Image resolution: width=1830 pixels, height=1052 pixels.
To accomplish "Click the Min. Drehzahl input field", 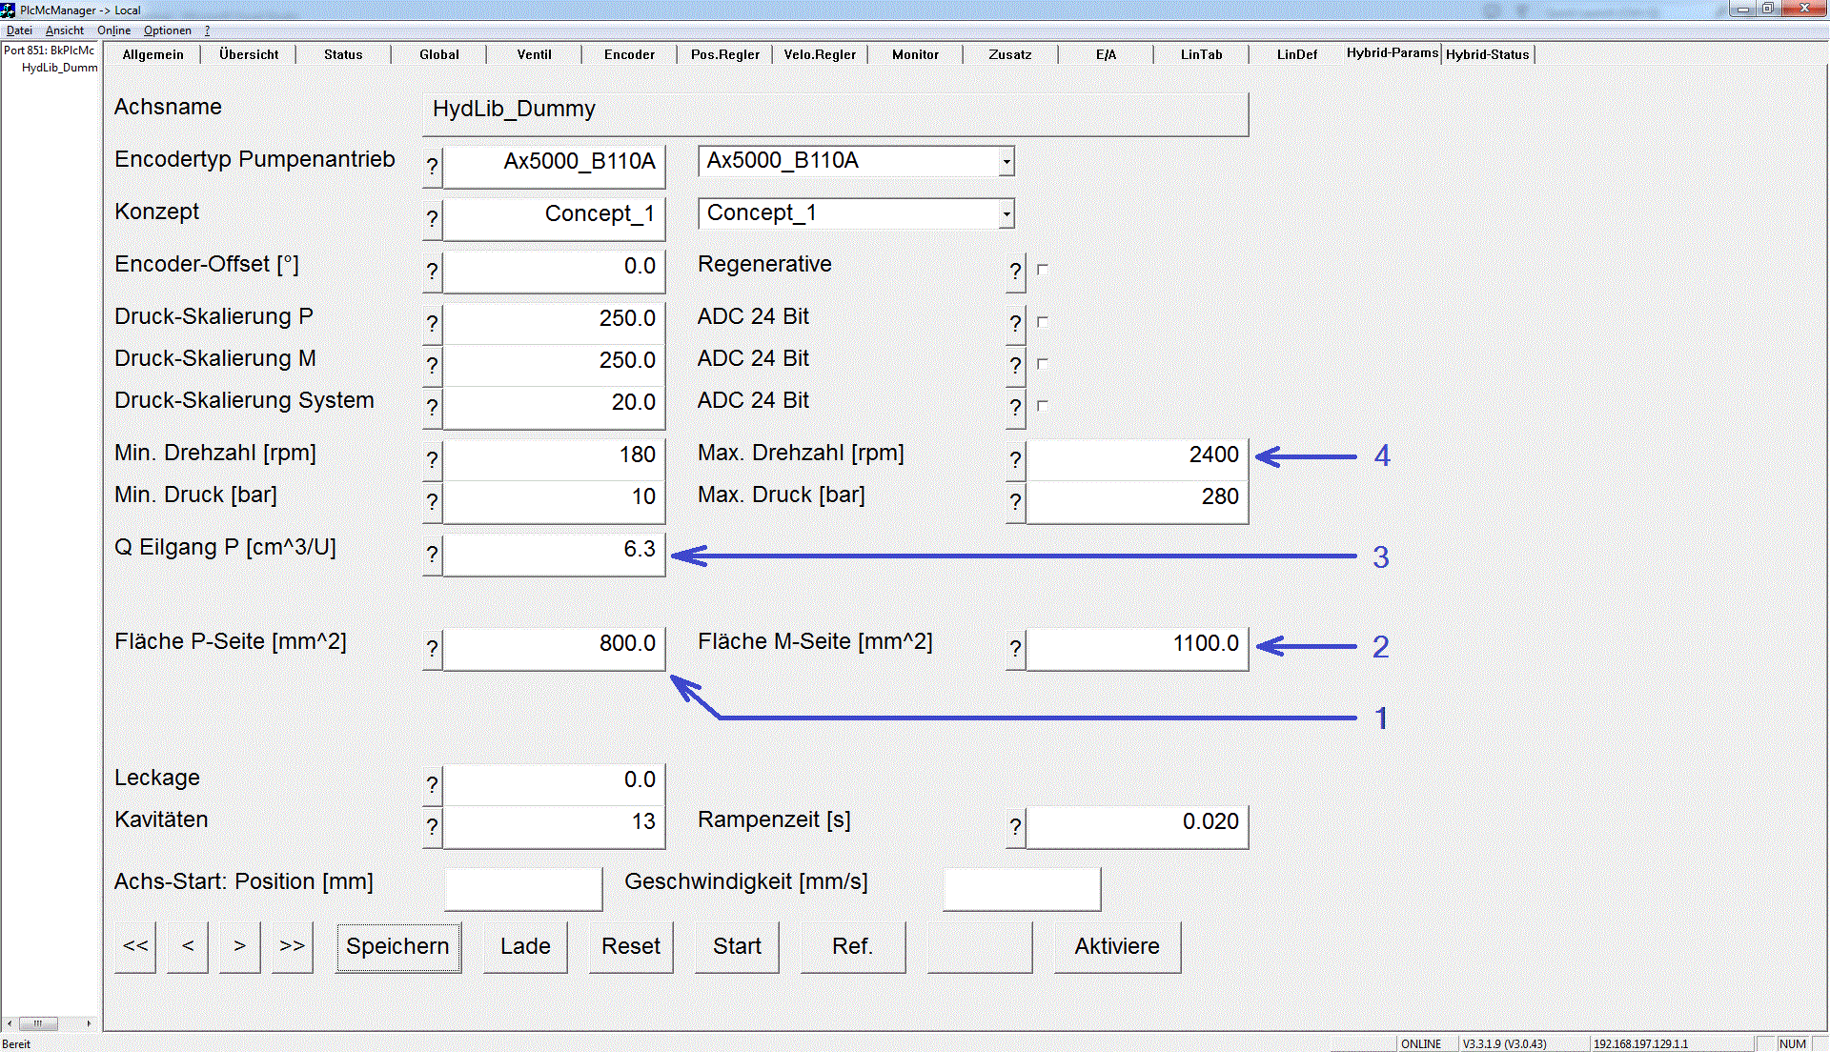I will (554, 455).
